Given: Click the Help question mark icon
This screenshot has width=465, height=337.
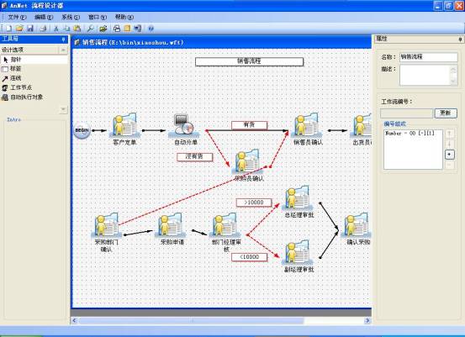Looking at the screenshot, I should coord(151,29).
